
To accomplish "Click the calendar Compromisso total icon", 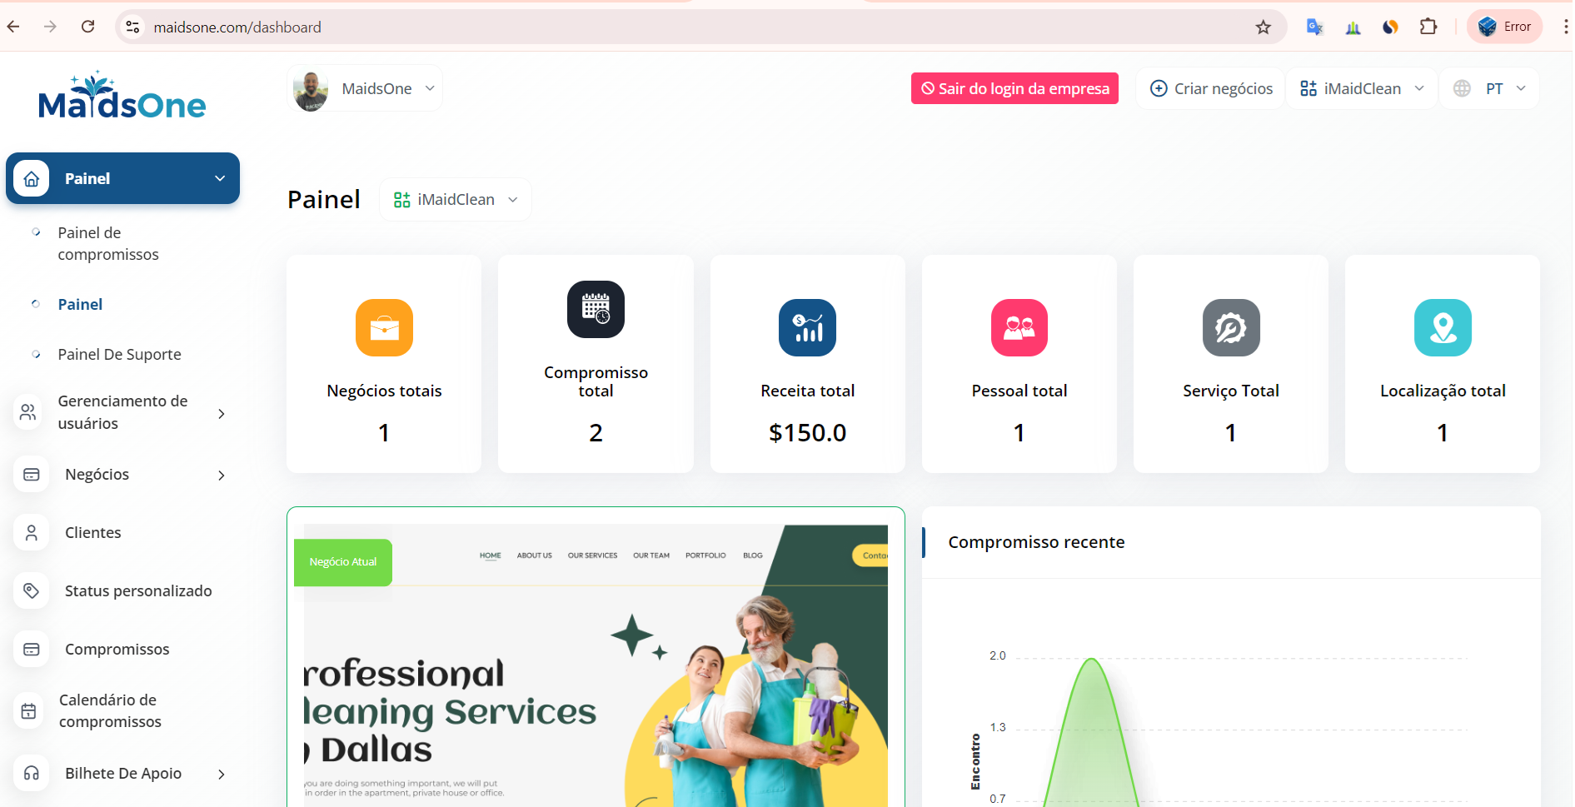I will pos(596,309).
